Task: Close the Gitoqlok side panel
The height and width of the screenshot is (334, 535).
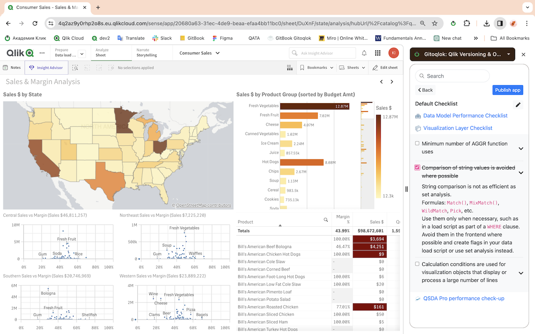Action: point(524,54)
